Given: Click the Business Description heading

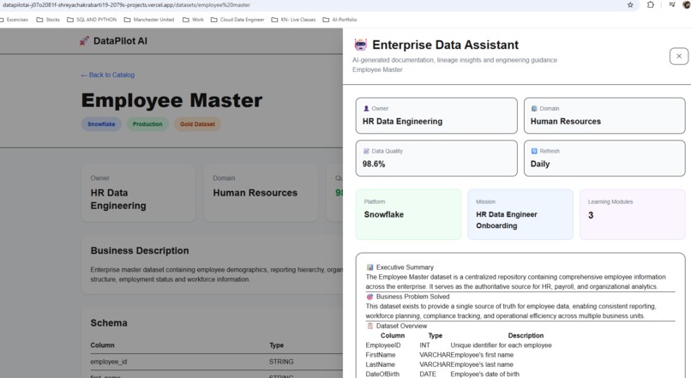Looking at the screenshot, I should (x=140, y=250).
